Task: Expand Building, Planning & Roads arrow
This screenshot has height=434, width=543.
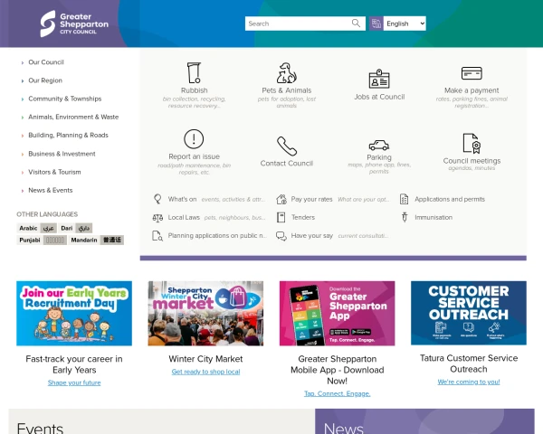Action: pos(23,136)
